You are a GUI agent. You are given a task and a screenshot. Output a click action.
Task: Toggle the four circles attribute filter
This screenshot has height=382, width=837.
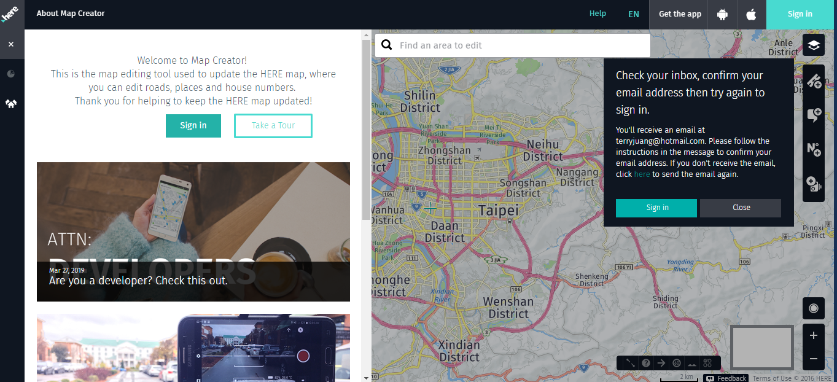point(707,363)
